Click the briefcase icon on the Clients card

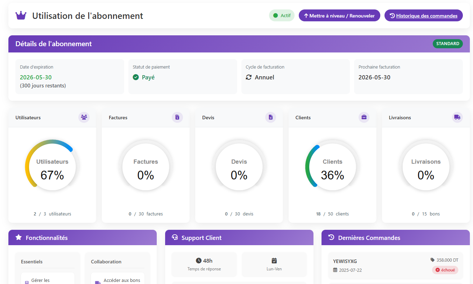(364, 117)
